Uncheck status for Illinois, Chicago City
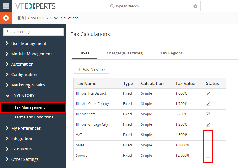Image resolution: width=238 pixels, height=168 pixels. [x=208, y=124]
